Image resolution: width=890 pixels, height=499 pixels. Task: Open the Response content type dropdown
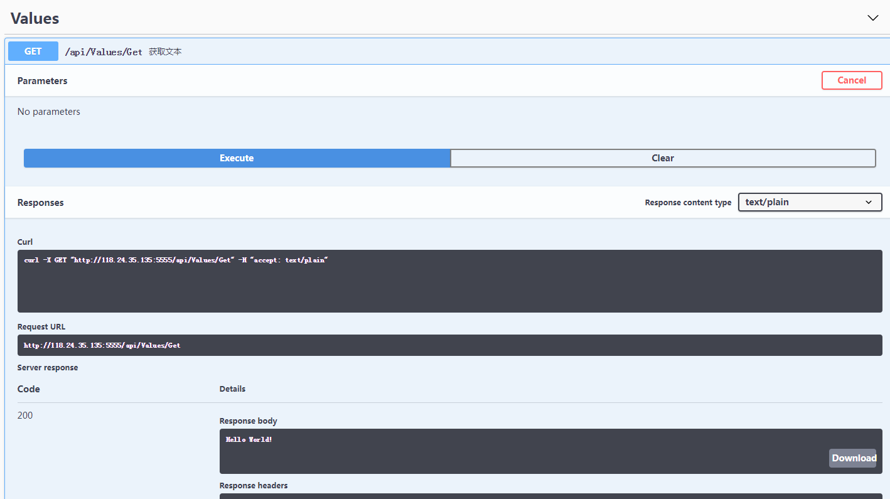810,202
